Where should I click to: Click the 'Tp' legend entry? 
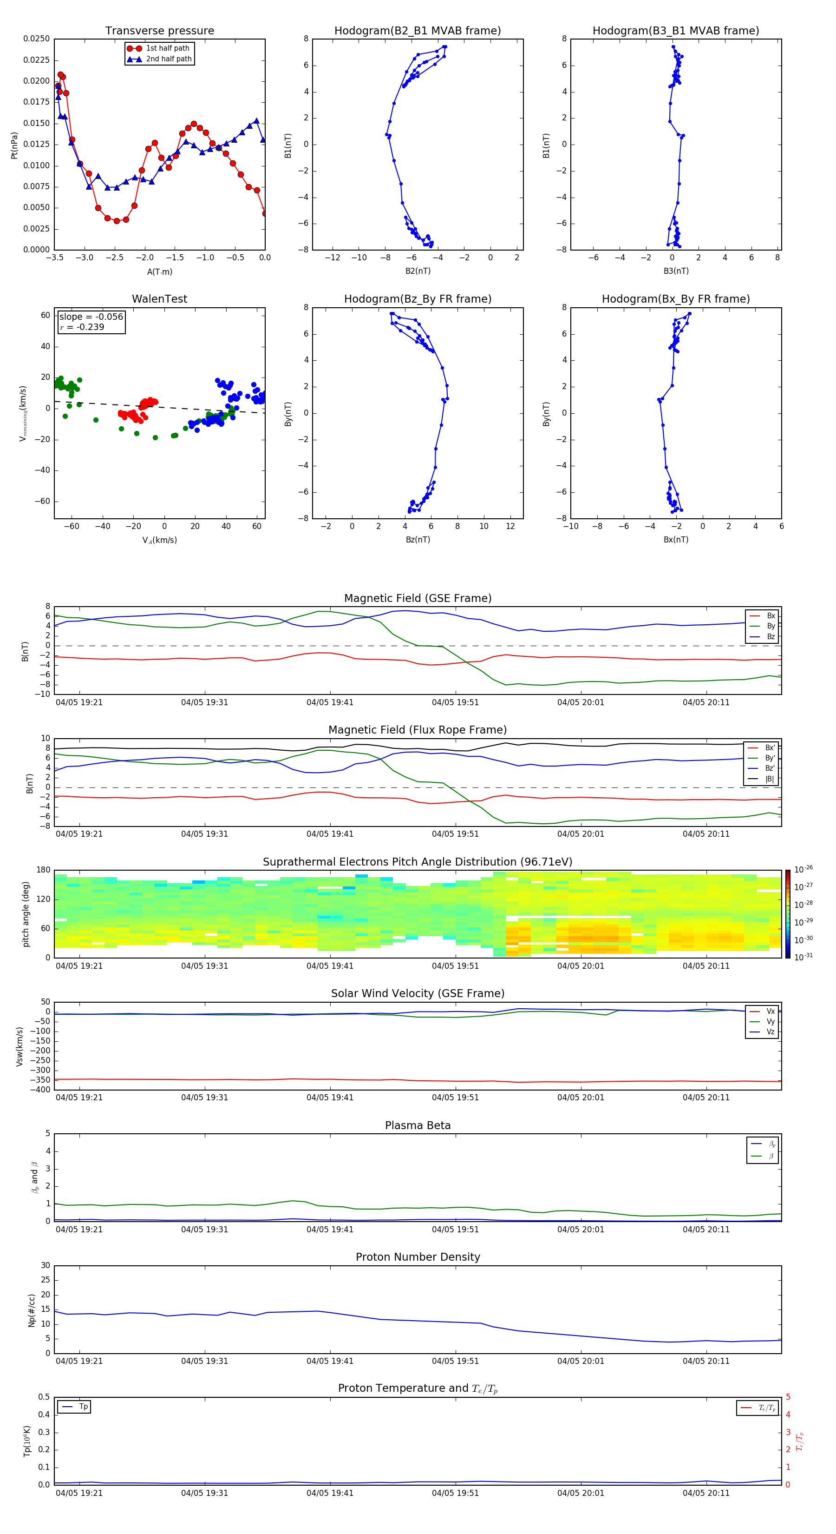(x=74, y=1407)
